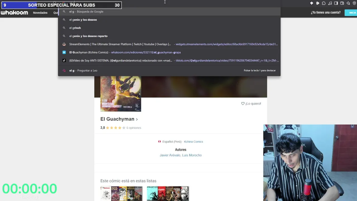
Task: Expand chevron next to El Guachyman title
Action: (x=137, y=119)
